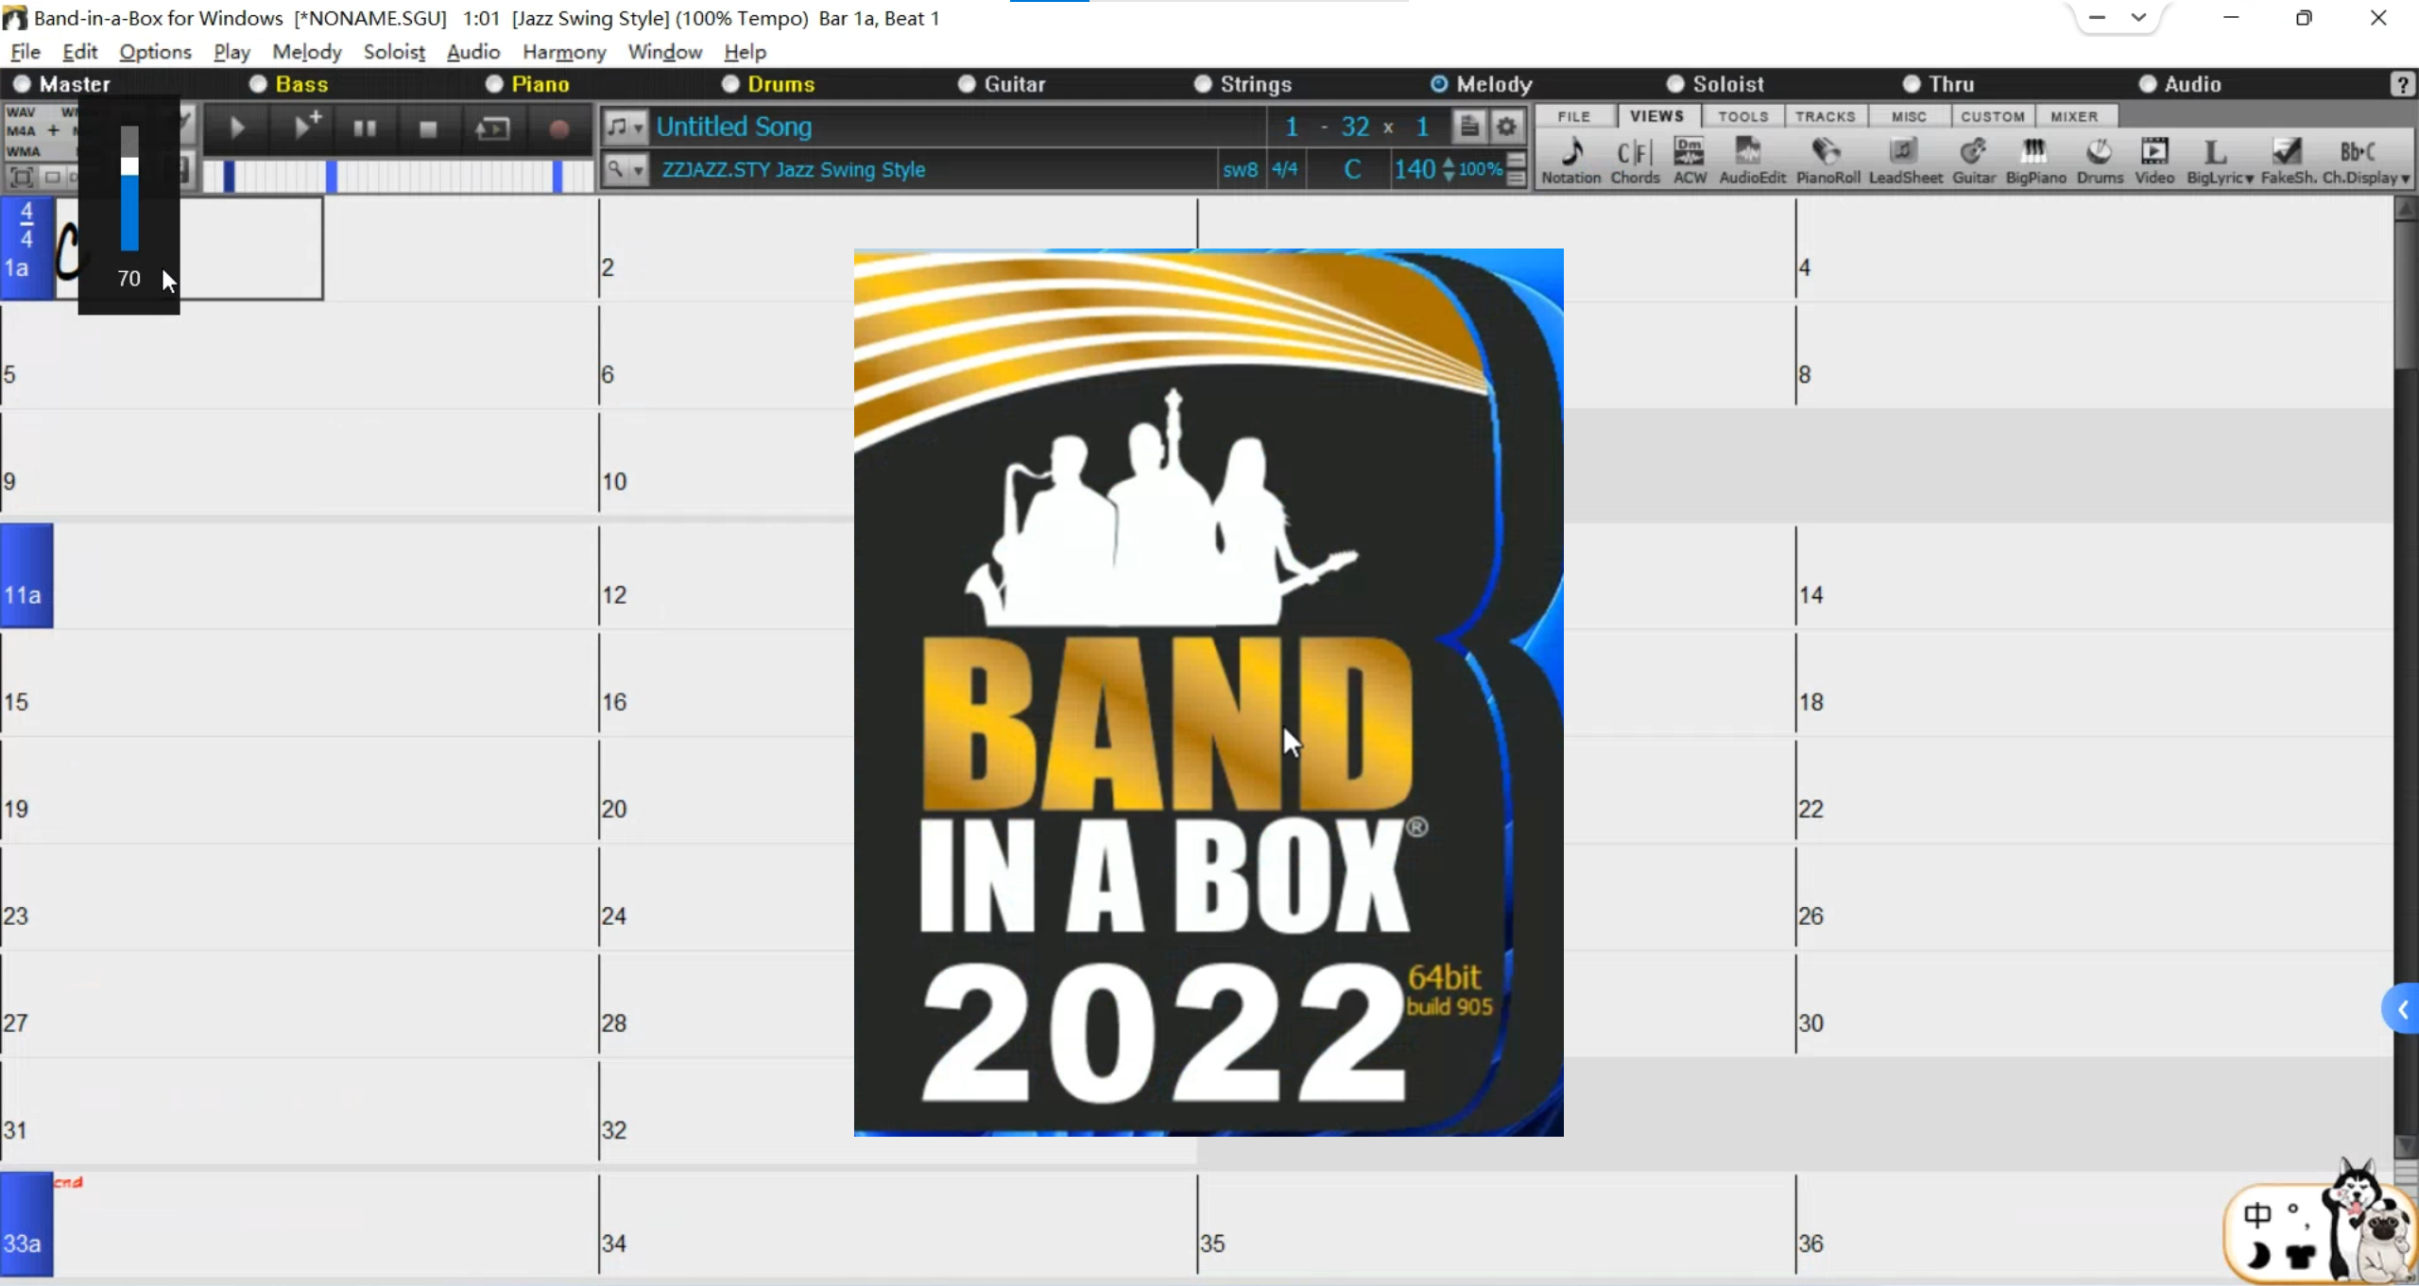Open the Chords sheet view
This screenshot has width=2419, height=1286.
pyautogui.click(x=1635, y=160)
